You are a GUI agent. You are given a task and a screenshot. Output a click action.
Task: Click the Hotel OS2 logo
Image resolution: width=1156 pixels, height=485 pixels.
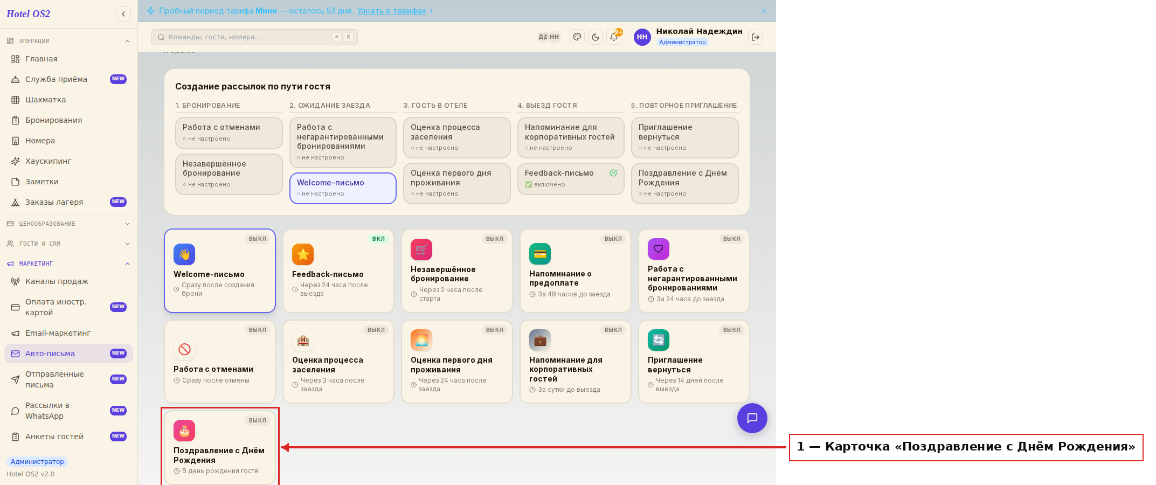pyautogui.click(x=29, y=14)
